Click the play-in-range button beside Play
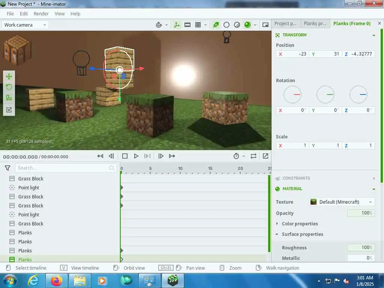384x288 pixels. tap(147, 156)
